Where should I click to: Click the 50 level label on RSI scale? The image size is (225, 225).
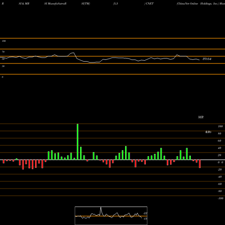click(3, 59)
